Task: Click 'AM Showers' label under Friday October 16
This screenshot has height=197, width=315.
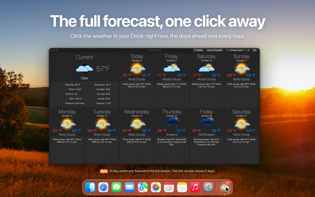Action: [x=206, y=135]
